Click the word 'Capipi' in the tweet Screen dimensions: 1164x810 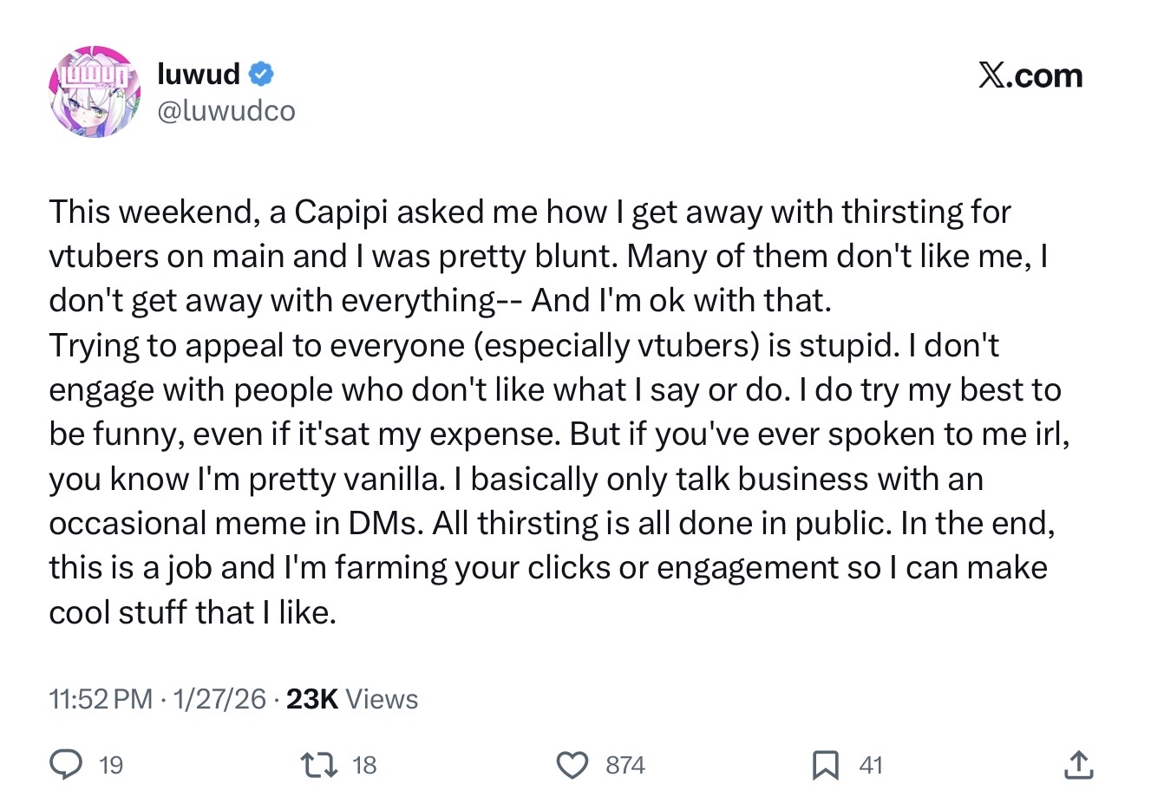pyautogui.click(x=341, y=212)
